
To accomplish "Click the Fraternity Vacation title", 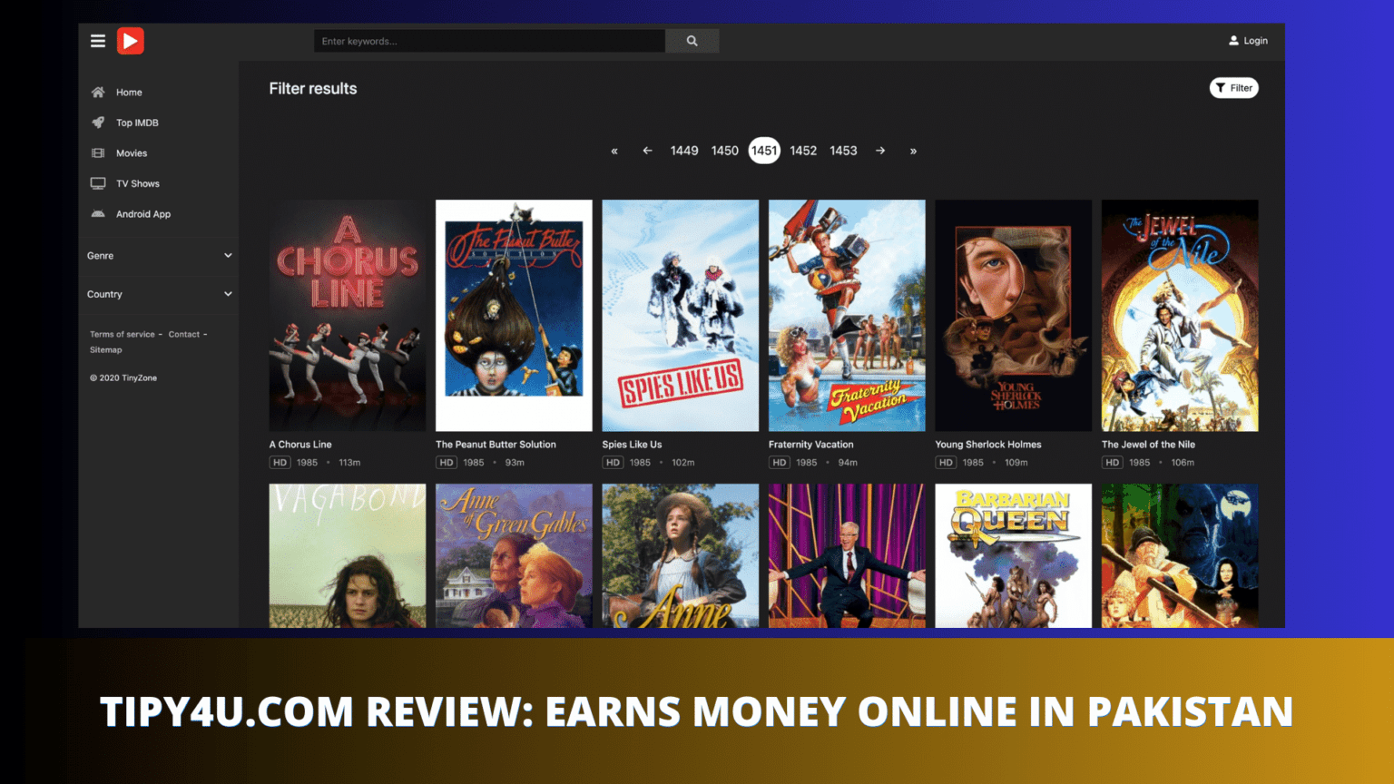I will point(811,445).
